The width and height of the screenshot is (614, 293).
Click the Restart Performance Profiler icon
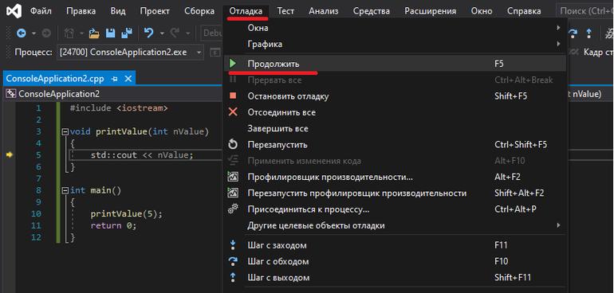pos(233,193)
